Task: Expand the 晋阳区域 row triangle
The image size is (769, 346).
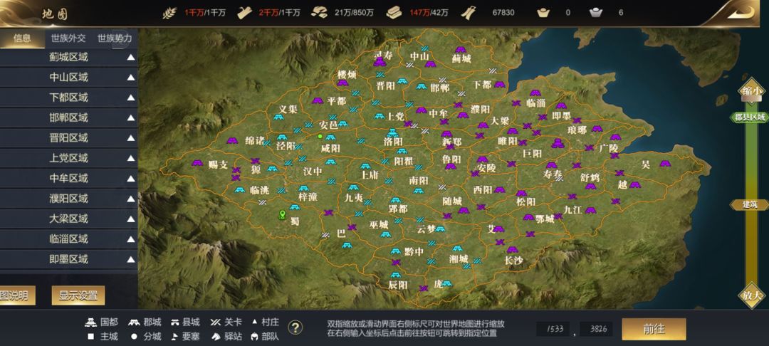Action: point(131,137)
